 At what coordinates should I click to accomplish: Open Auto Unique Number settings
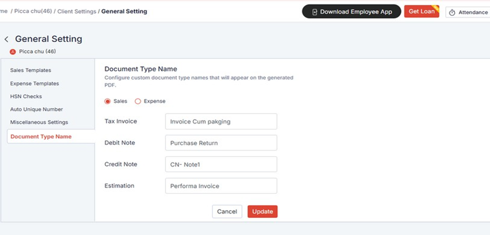(36, 109)
